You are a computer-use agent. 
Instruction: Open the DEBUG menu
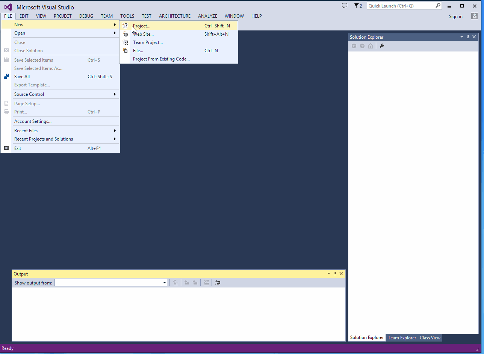click(x=86, y=16)
